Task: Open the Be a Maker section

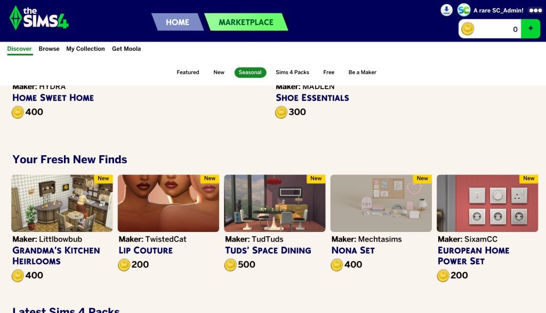Action: click(x=362, y=72)
